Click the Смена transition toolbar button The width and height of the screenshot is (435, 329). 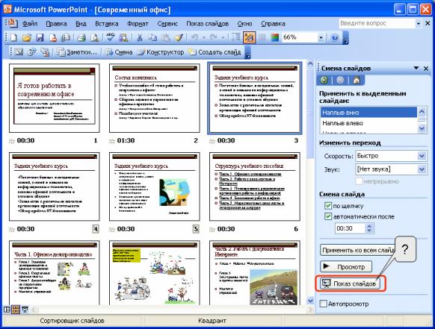tap(118, 52)
